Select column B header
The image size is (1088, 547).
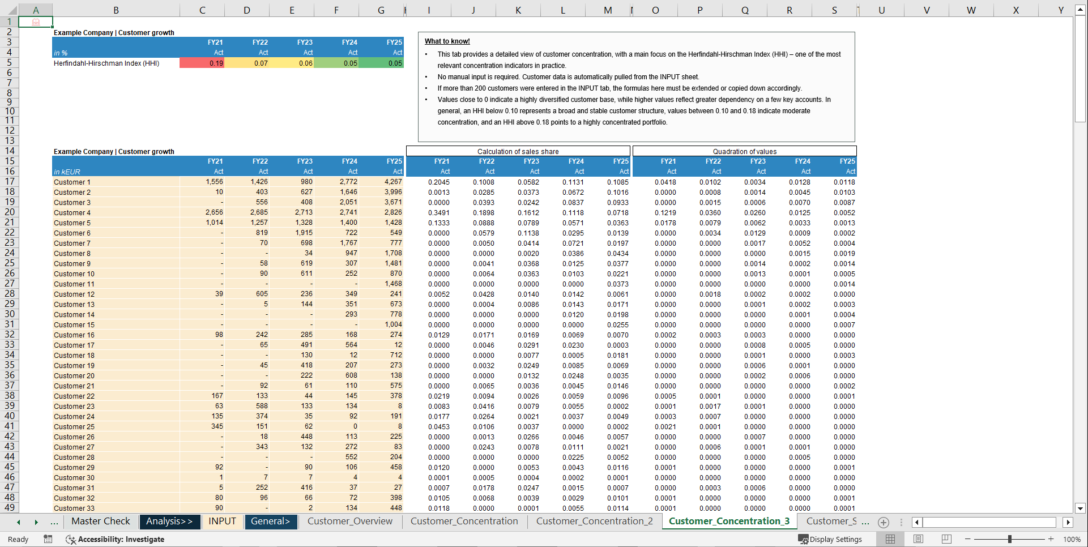pos(116,10)
